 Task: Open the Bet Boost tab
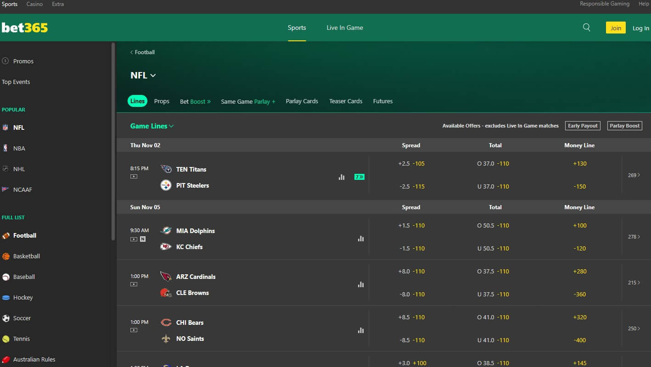pyautogui.click(x=195, y=101)
